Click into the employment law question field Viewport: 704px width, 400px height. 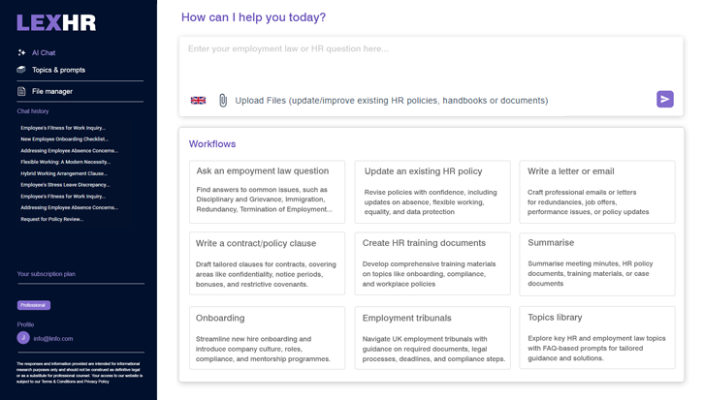431,63
